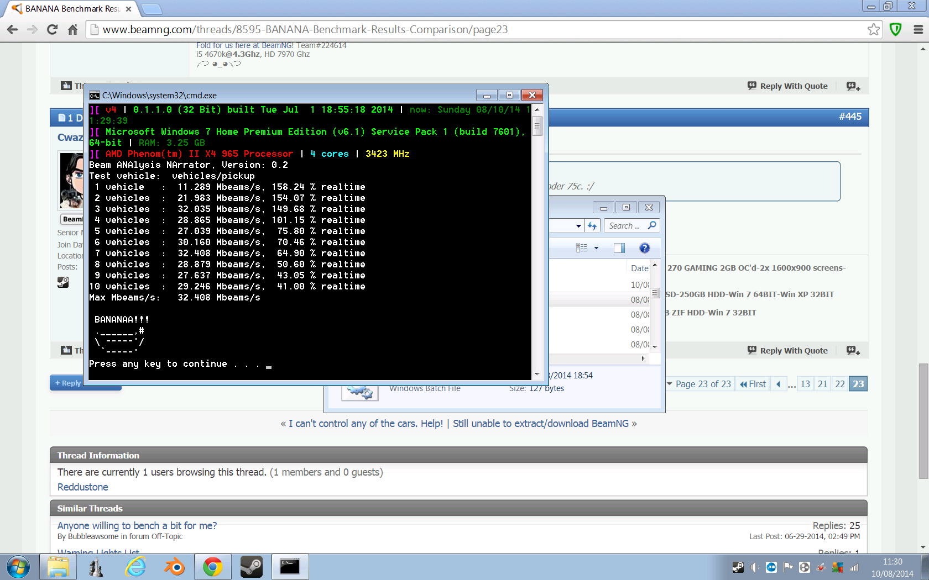Go to page 13
929x580 pixels.
coord(805,384)
